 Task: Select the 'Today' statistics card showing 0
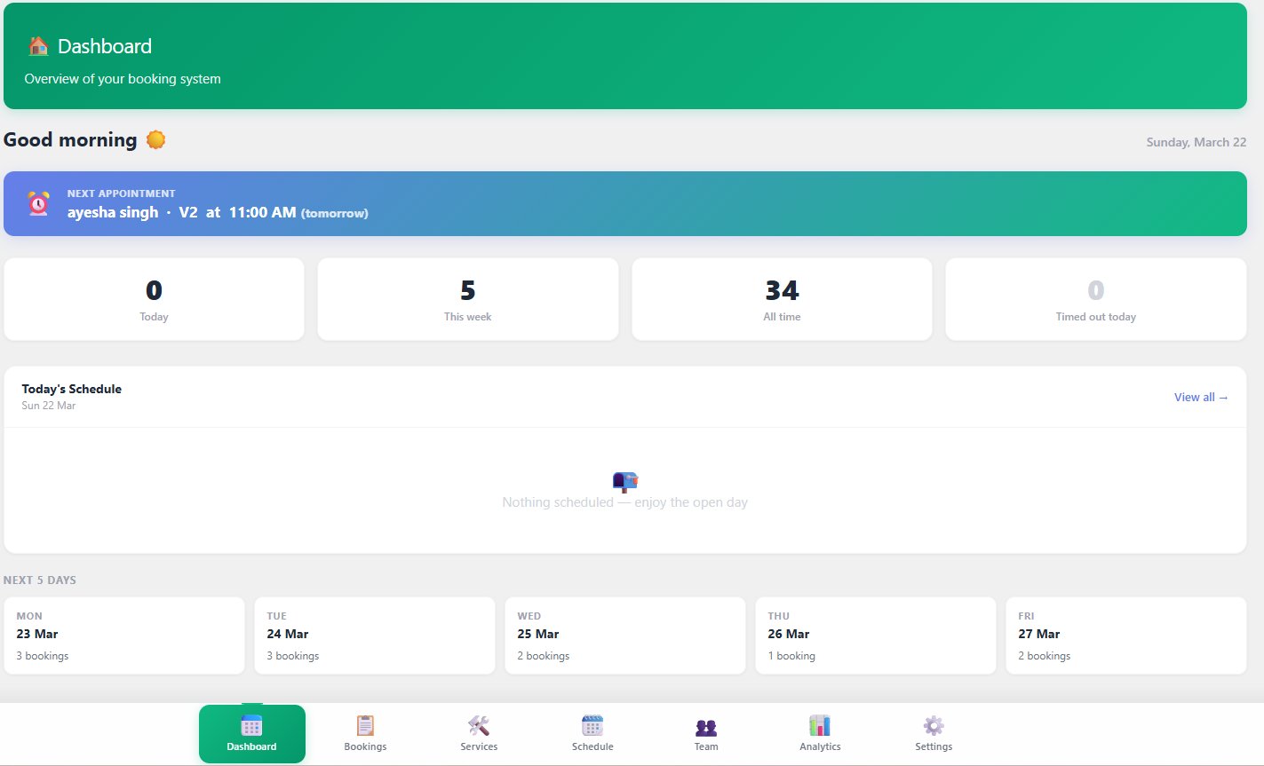point(154,299)
